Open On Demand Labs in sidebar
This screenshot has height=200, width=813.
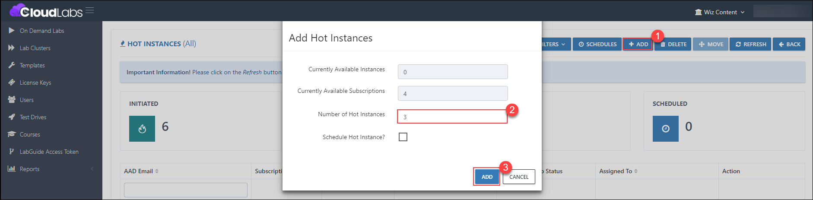coord(42,31)
